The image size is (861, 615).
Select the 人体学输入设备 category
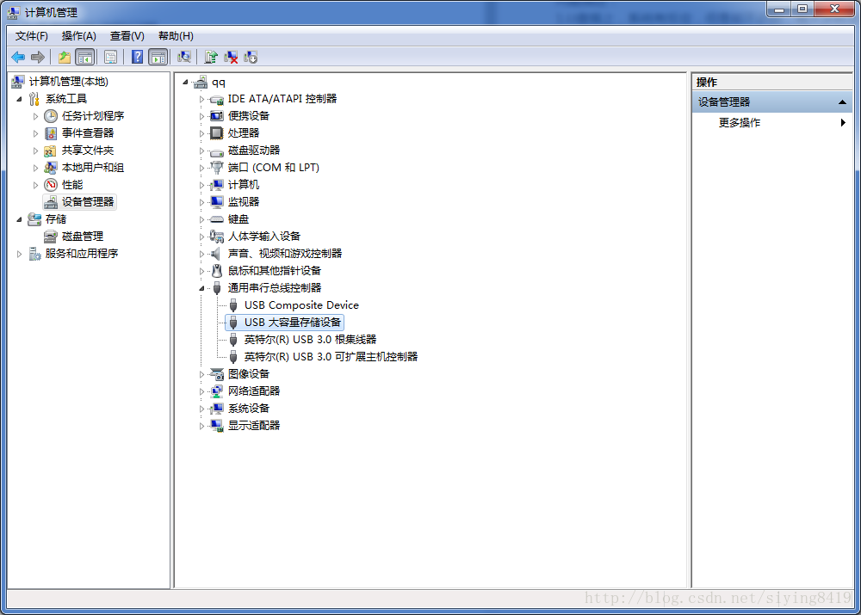264,237
